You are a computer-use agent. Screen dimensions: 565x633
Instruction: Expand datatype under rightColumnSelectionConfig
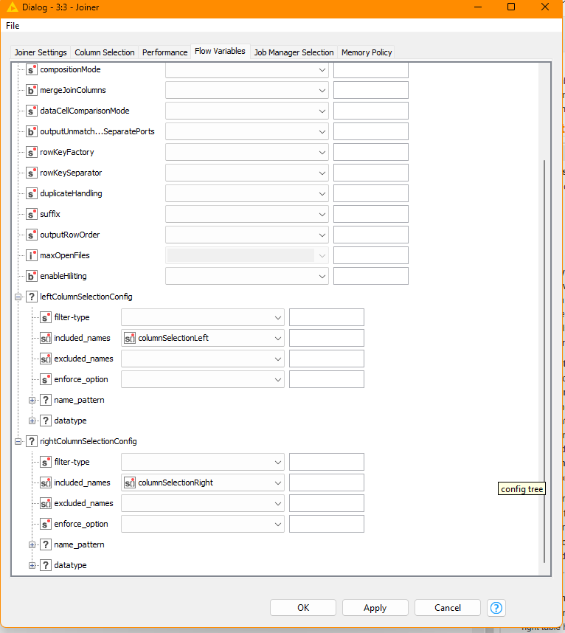(32, 565)
